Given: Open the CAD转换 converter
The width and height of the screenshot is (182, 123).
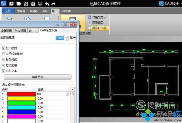Looking at the screenshot, I should click(169, 3).
